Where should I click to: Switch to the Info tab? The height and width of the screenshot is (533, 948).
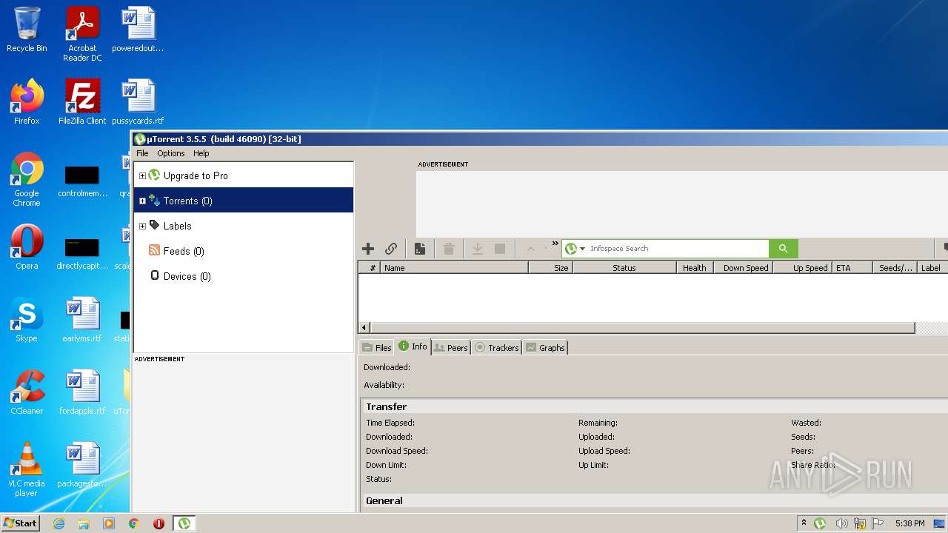413,346
